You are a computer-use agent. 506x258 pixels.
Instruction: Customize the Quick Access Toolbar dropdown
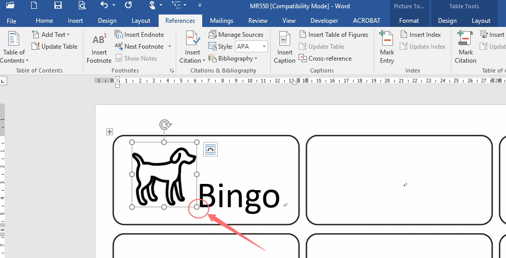pos(200,5)
